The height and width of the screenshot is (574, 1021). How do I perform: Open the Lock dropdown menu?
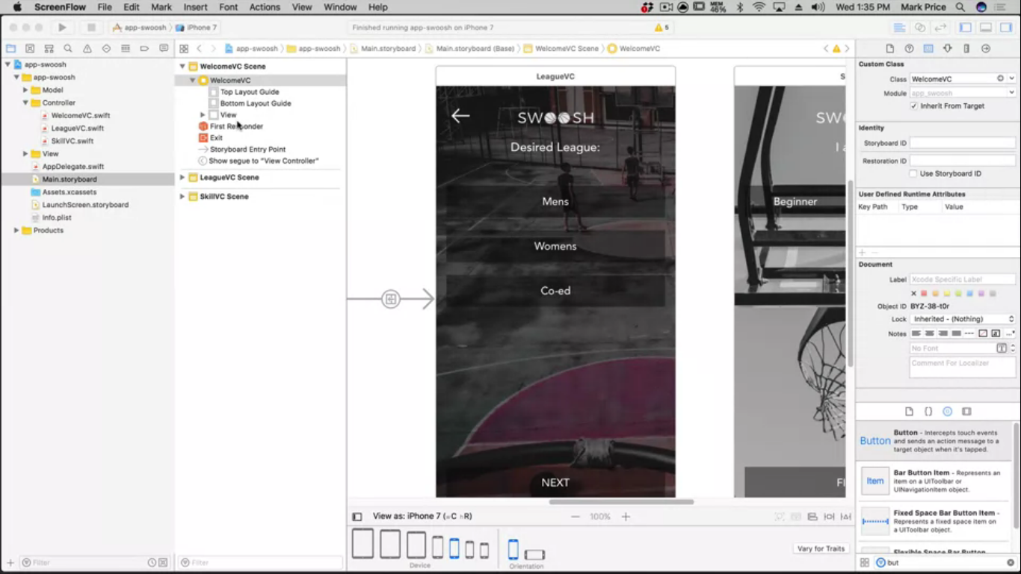pyautogui.click(x=963, y=319)
